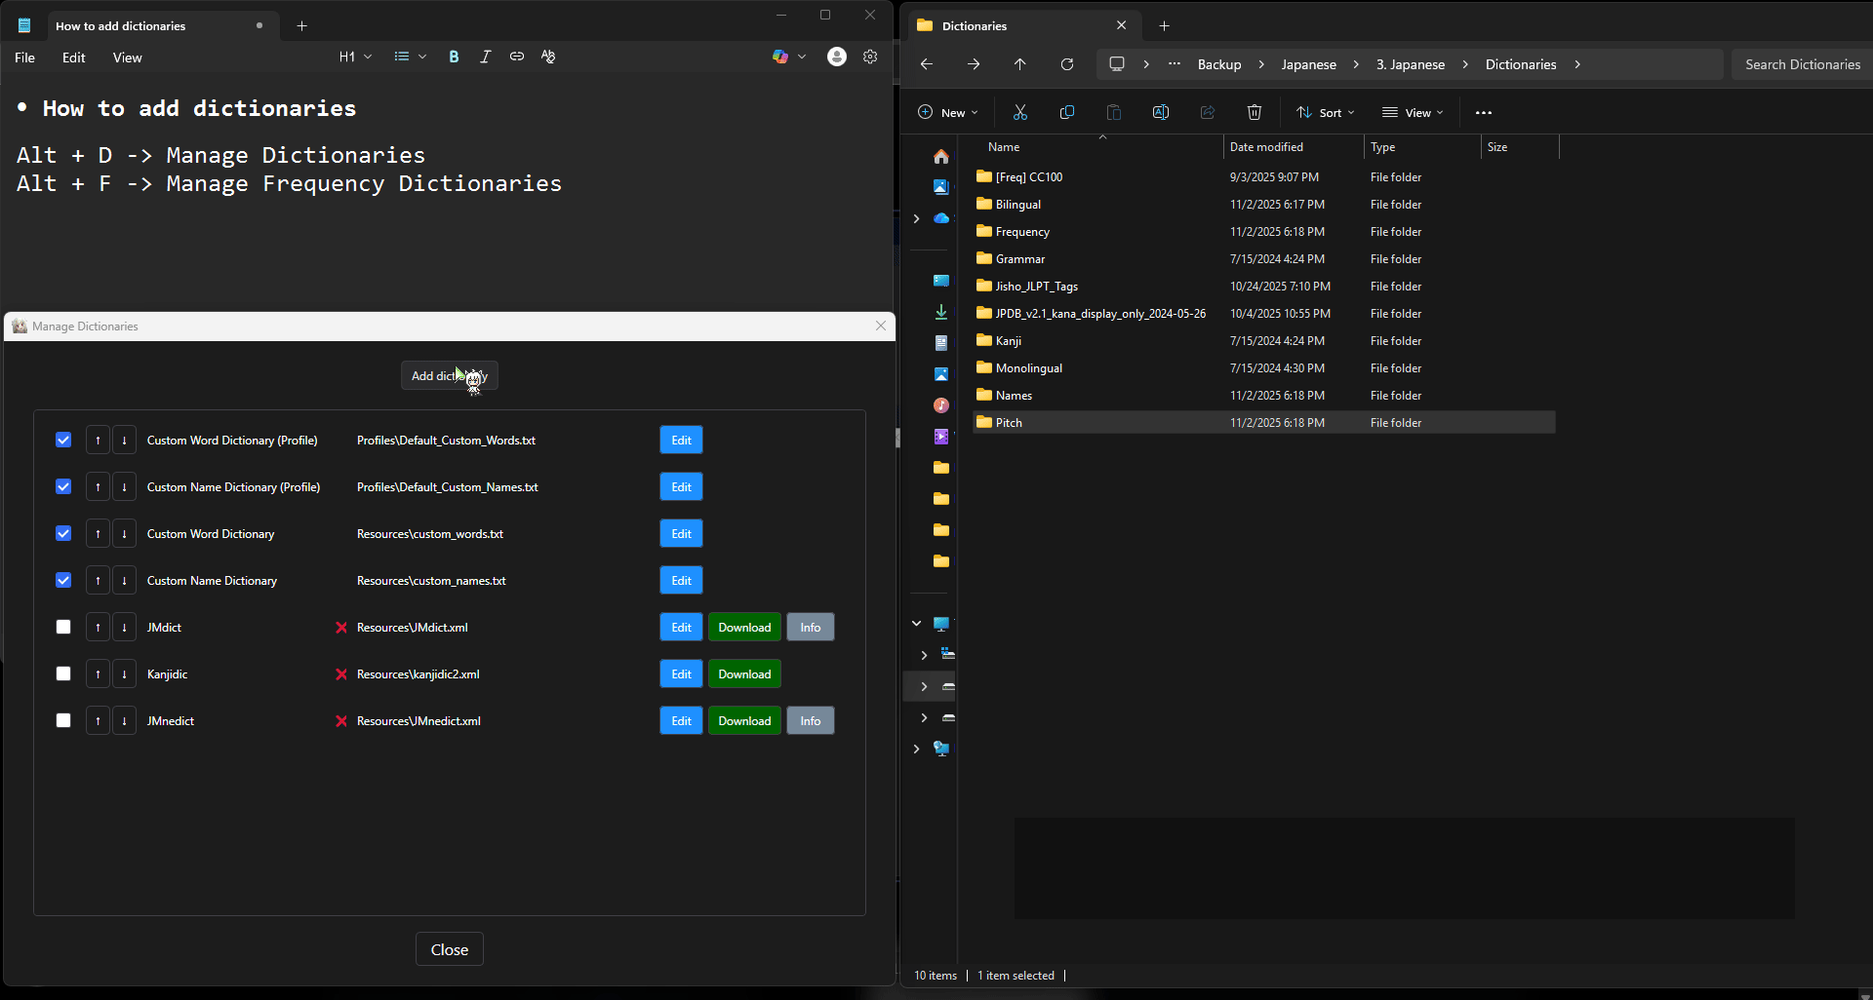Navigate back in File Explorer
The height and width of the screenshot is (1000, 1873).
point(927,64)
